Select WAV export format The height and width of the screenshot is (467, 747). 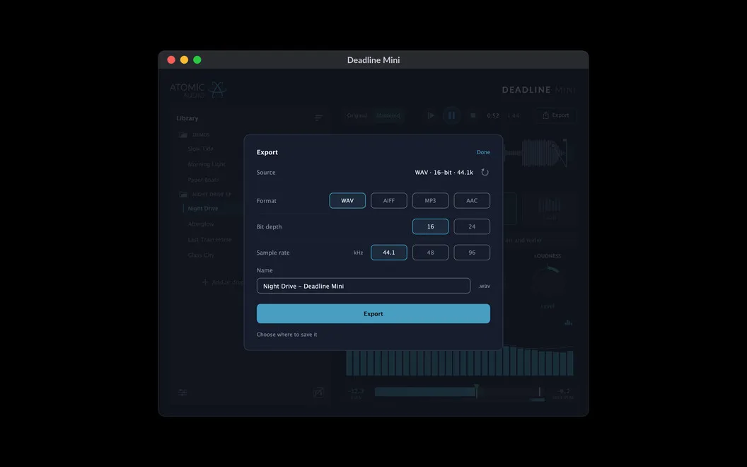(x=347, y=201)
